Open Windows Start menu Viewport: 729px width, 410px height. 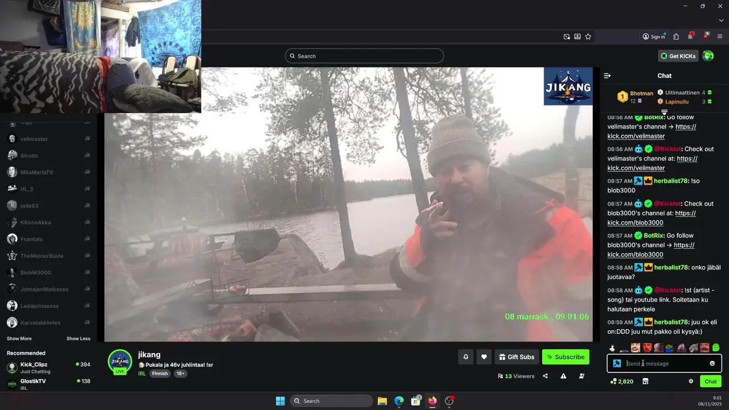(x=280, y=401)
